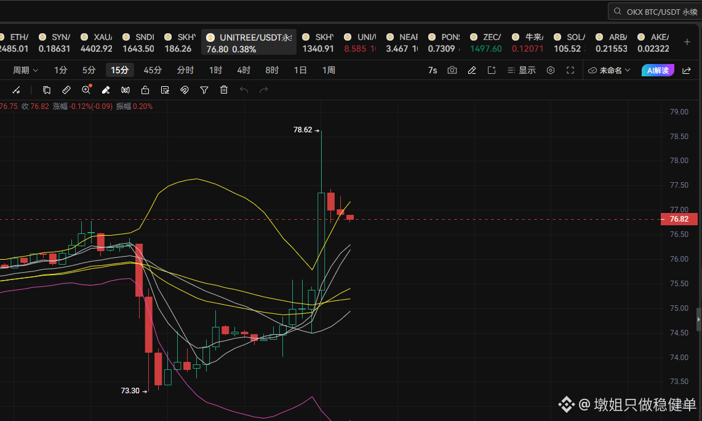Image resolution: width=702 pixels, height=421 pixels.
Task: Open the zoom magnifier tool
Action: 86,90
